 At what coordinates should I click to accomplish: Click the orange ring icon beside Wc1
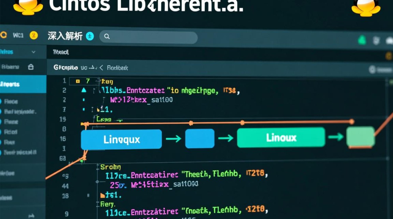[x=3, y=35]
